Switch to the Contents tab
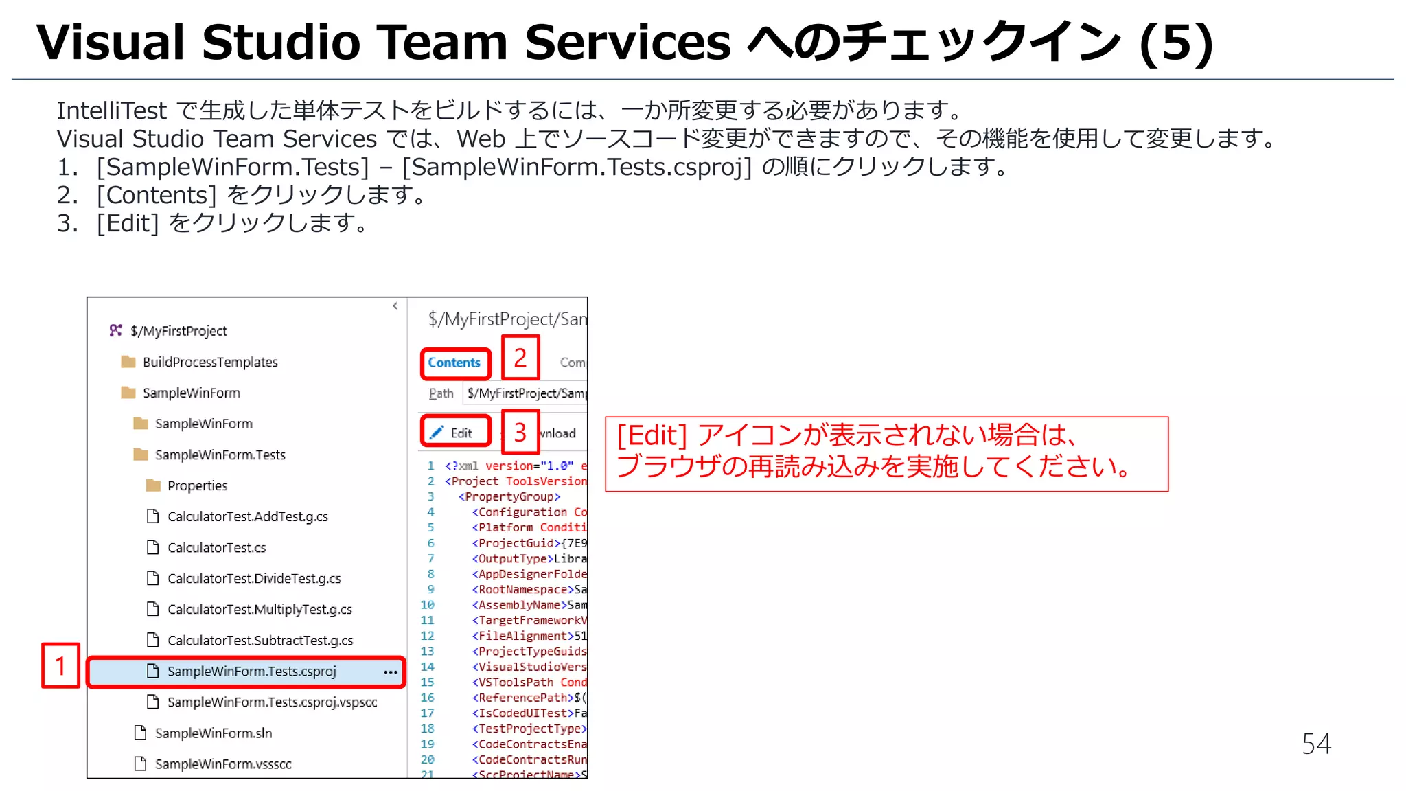Viewport: 1406px width, 791px height. [454, 363]
